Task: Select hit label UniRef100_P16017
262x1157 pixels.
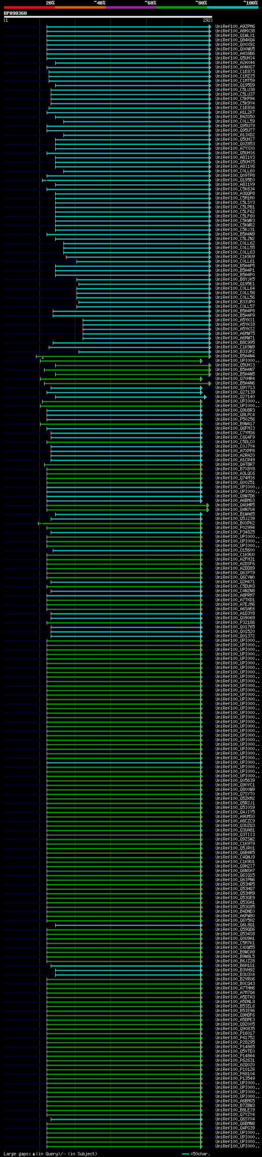Action: [x=235, y=1033]
